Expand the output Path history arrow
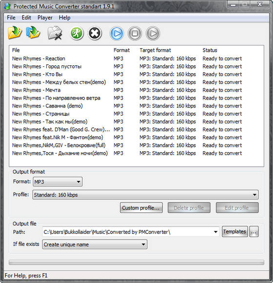Screen dimensions: 273x283 [x=215, y=232]
